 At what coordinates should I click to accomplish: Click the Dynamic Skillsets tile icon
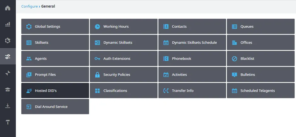97,43
